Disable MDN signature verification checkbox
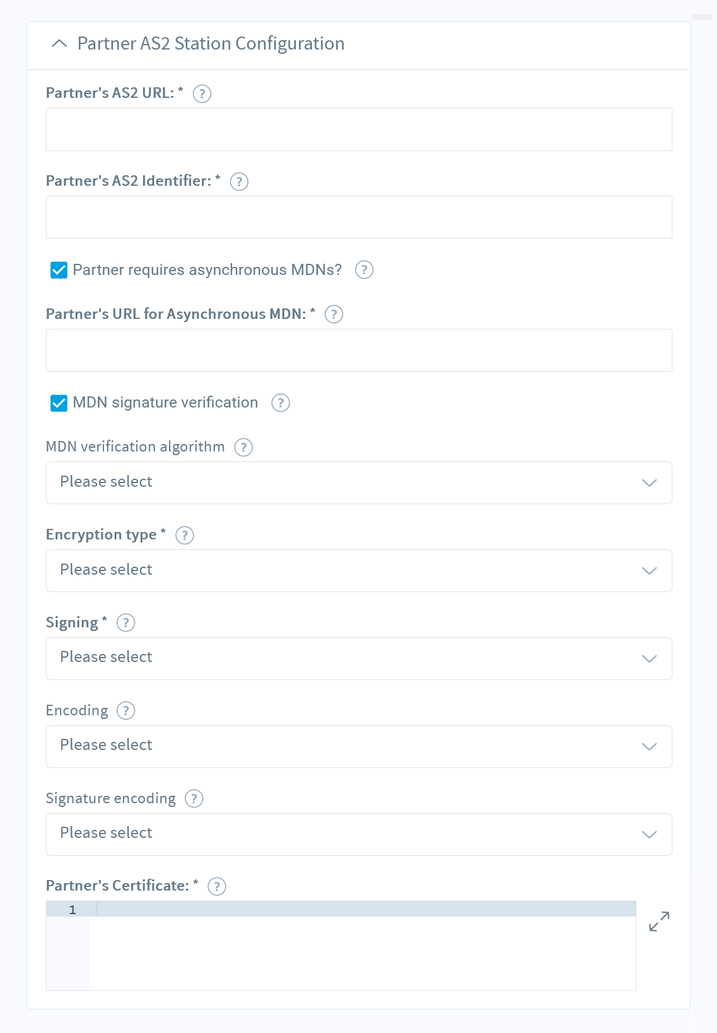 tap(59, 403)
